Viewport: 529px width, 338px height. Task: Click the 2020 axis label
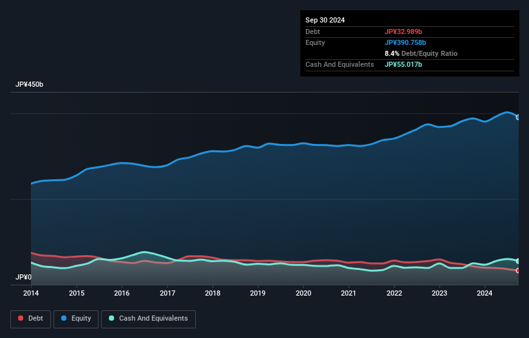[x=303, y=293]
